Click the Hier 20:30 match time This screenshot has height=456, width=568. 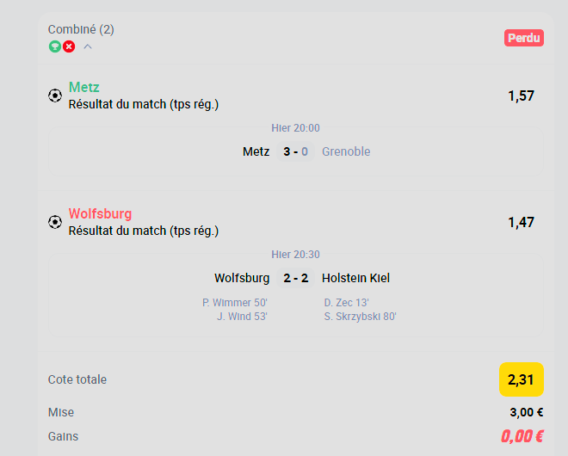pyautogui.click(x=295, y=255)
